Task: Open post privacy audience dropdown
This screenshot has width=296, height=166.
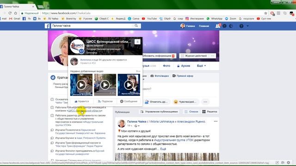Action: 137,126
